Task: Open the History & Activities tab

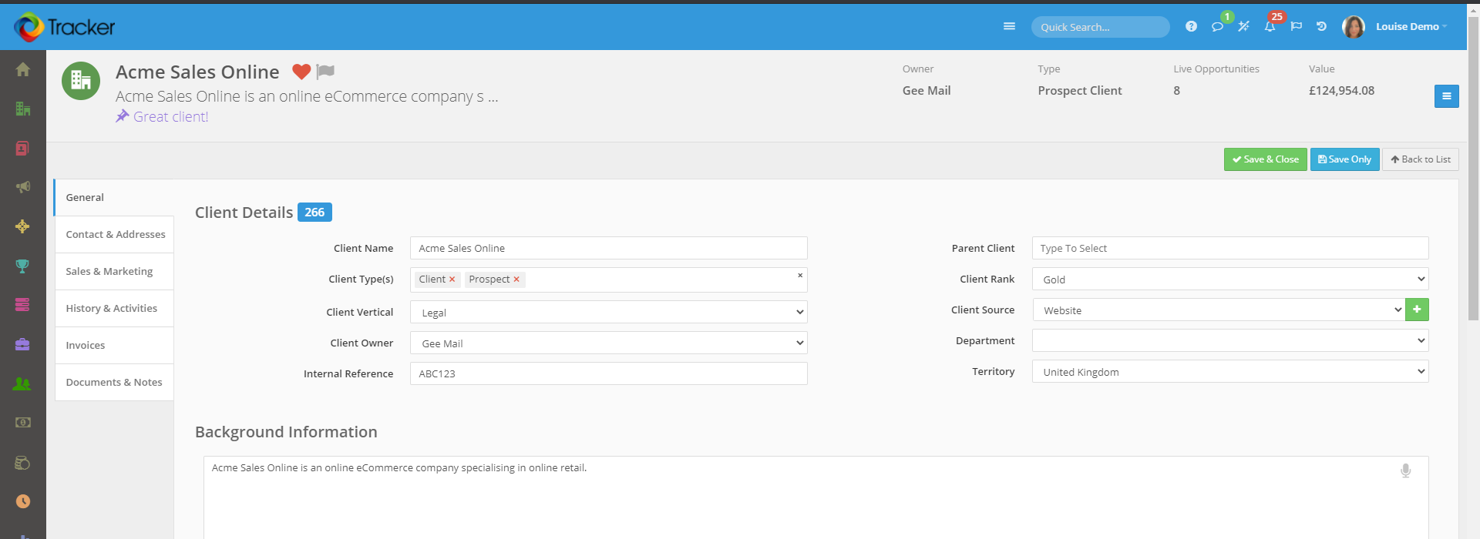Action: [111, 309]
